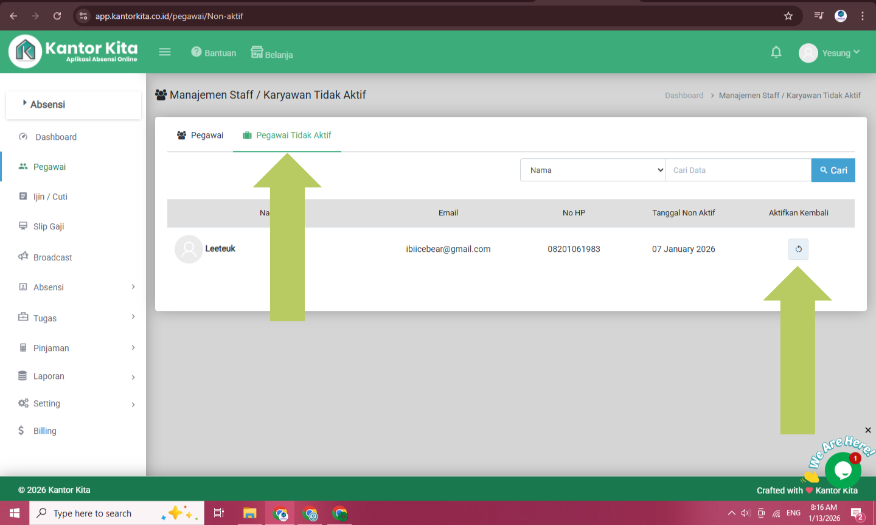
Task: Select the Pegawai Tidak Aktif tab
Action: click(287, 135)
